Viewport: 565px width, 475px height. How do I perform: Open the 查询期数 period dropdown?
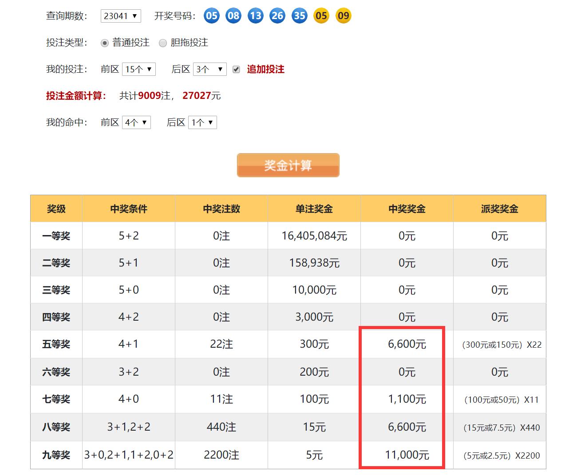121,16
